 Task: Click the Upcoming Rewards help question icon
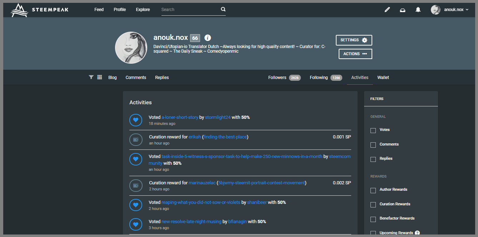[x=417, y=233]
